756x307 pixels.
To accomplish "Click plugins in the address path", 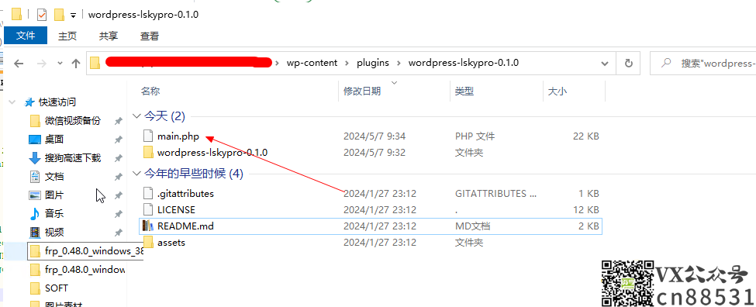I will 373,63.
